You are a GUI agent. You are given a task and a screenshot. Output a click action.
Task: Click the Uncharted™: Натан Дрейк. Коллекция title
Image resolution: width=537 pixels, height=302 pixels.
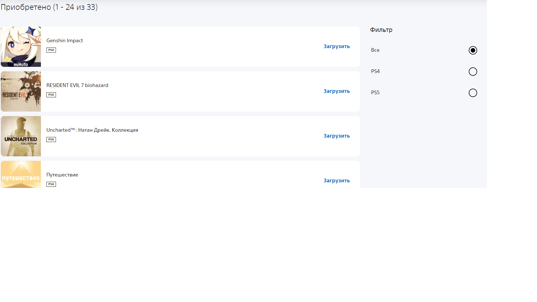coord(92,130)
